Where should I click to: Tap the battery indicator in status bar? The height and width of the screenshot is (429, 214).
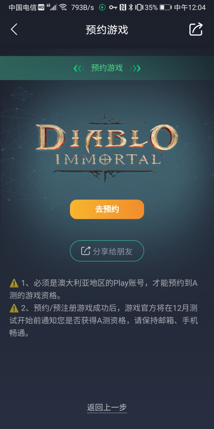pyautogui.click(x=165, y=7)
